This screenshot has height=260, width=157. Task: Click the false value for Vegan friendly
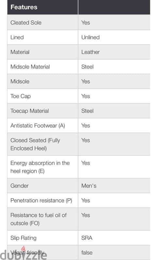click(87, 253)
